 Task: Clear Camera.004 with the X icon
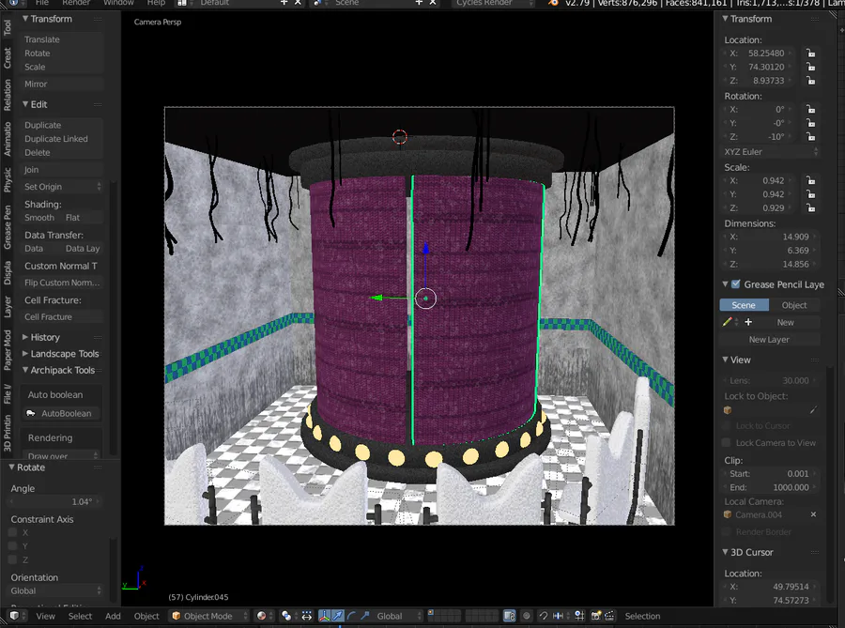[813, 514]
